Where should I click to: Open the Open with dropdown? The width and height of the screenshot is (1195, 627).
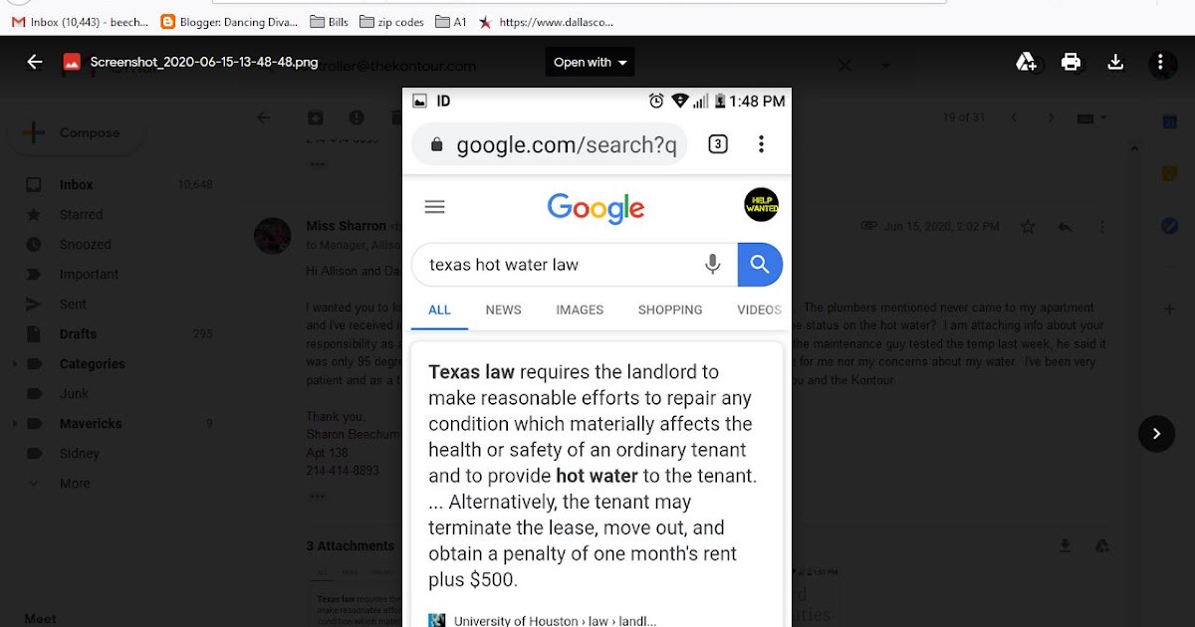pyautogui.click(x=590, y=62)
